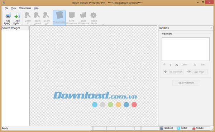Open the View menu
This screenshot has width=215, height=132.
14,8
